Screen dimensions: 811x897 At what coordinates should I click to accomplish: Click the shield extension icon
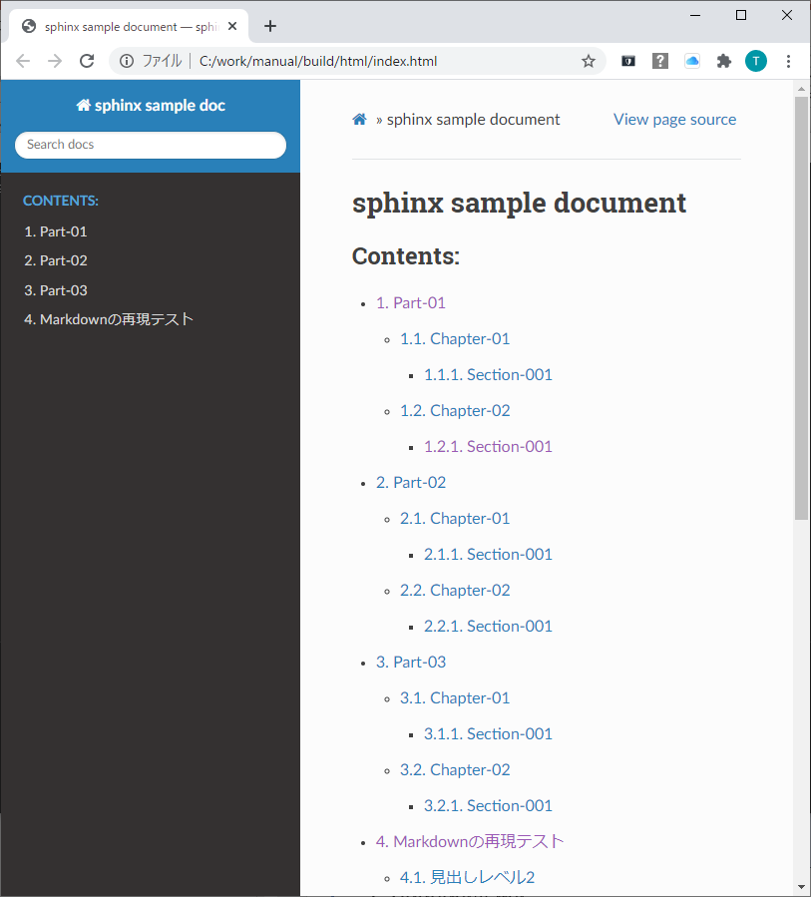(628, 61)
